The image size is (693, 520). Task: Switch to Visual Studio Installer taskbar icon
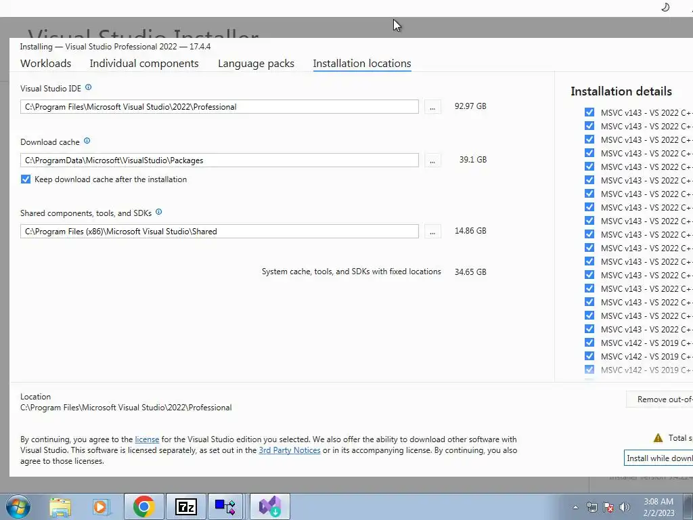point(270,506)
